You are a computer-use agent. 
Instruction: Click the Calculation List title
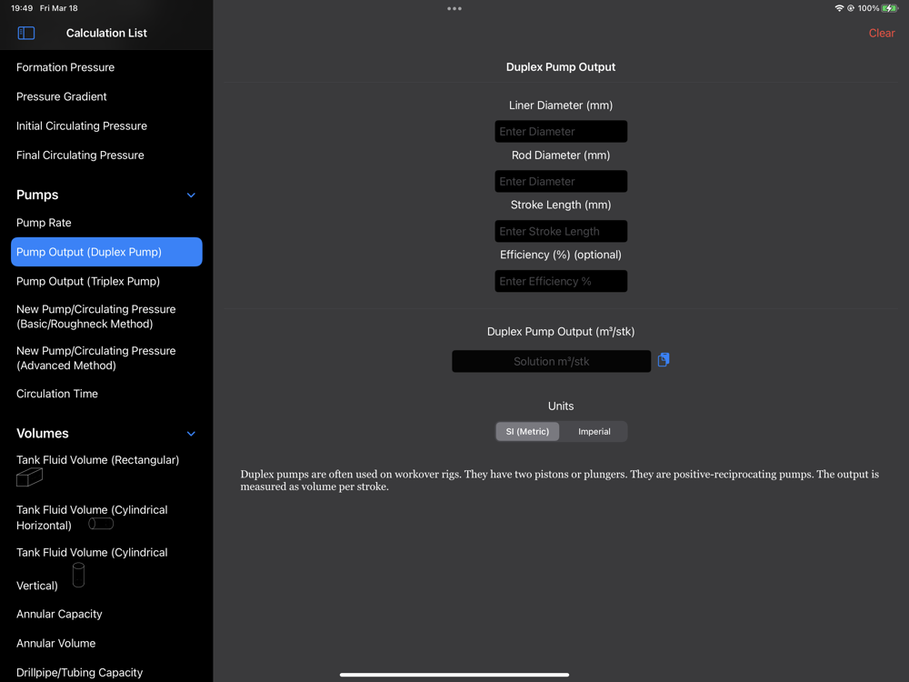tap(106, 33)
